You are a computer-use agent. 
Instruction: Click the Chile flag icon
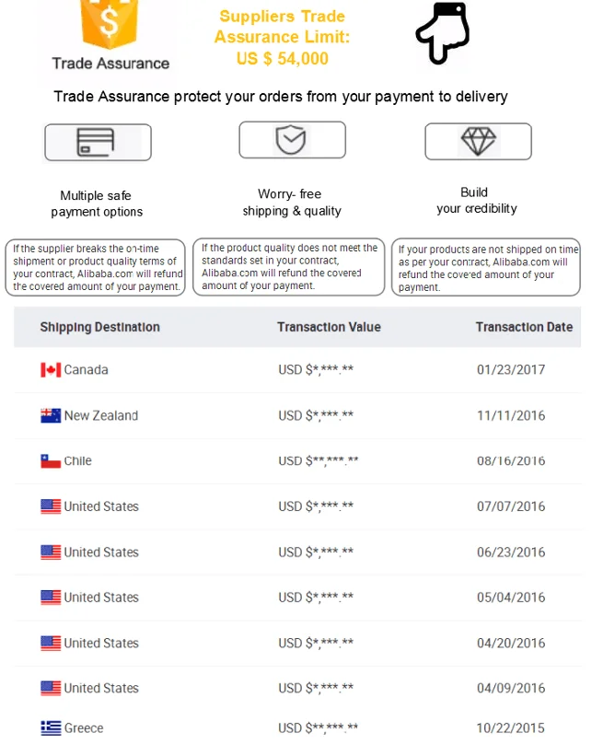(x=51, y=461)
